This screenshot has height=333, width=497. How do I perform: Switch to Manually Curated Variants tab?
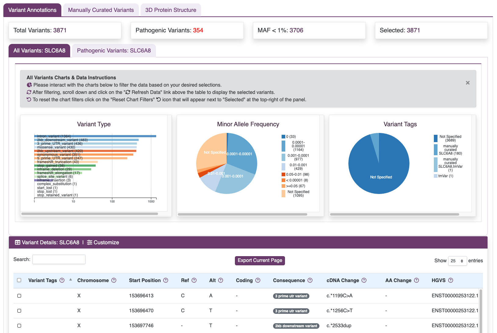click(101, 10)
